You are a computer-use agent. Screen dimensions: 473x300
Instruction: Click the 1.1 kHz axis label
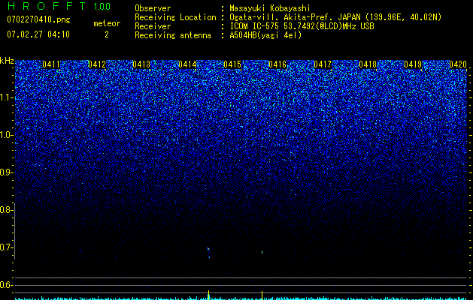point(5,97)
